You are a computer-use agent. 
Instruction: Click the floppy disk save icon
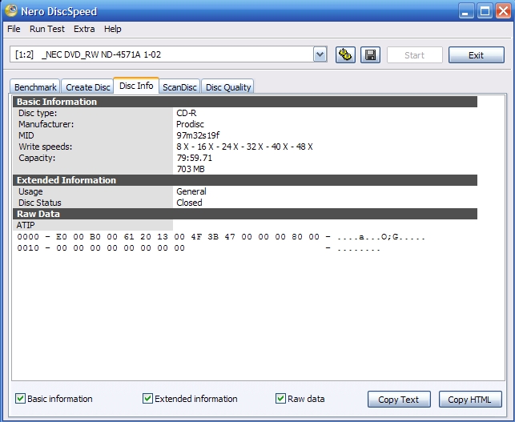click(x=370, y=54)
